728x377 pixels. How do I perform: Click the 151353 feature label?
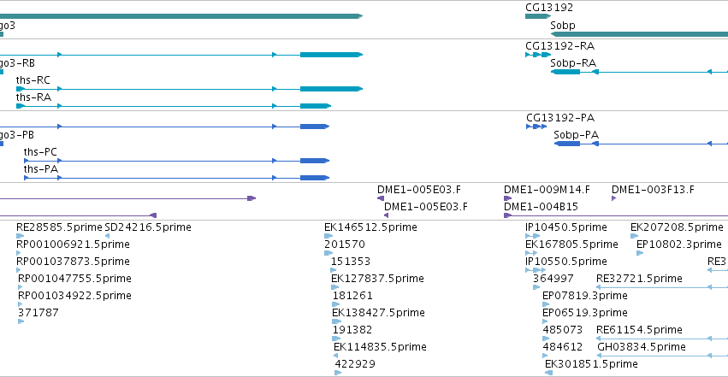[x=350, y=262]
